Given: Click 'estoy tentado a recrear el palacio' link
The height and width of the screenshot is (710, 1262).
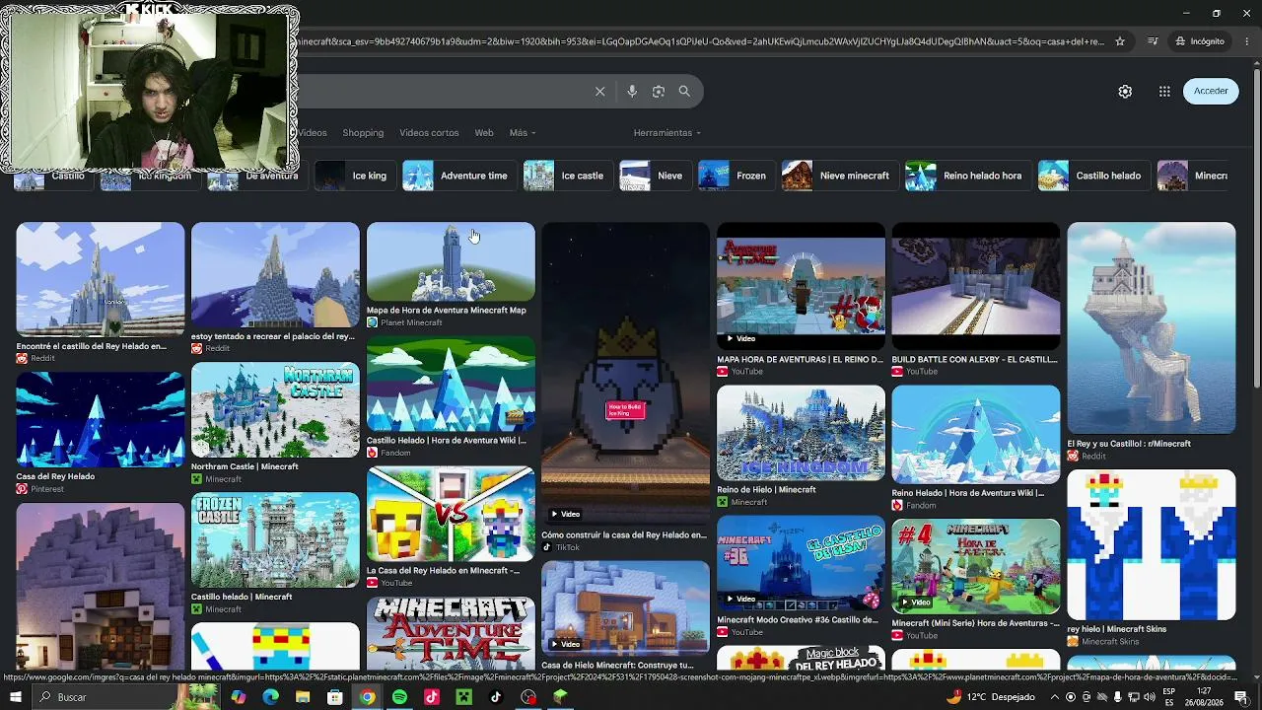Looking at the screenshot, I should point(273,336).
